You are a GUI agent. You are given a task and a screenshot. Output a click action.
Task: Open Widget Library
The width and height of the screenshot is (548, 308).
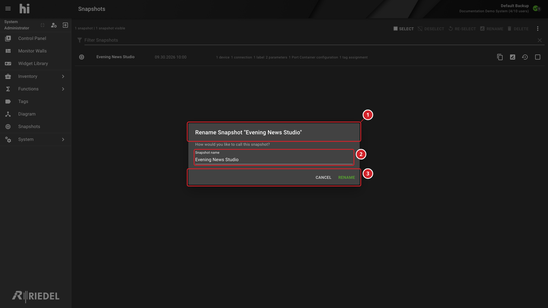pyautogui.click(x=36, y=63)
